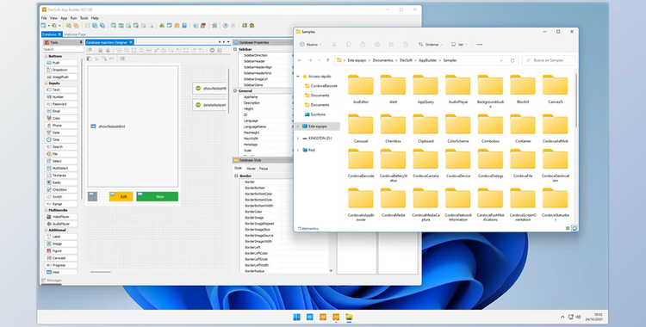Open the Run menu in App Builder
The height and width of the screenshot is (327, 646).
[x=73, y=18]
